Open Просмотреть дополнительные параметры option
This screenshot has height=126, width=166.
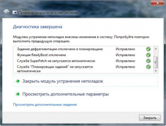click(x=86, y=94)
